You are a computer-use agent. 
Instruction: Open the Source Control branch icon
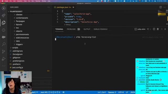3,51
